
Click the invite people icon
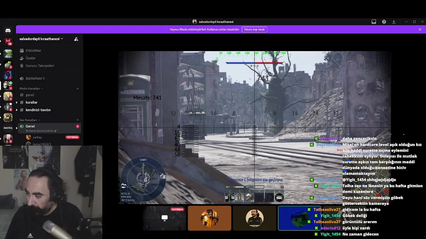click(76, 39)
